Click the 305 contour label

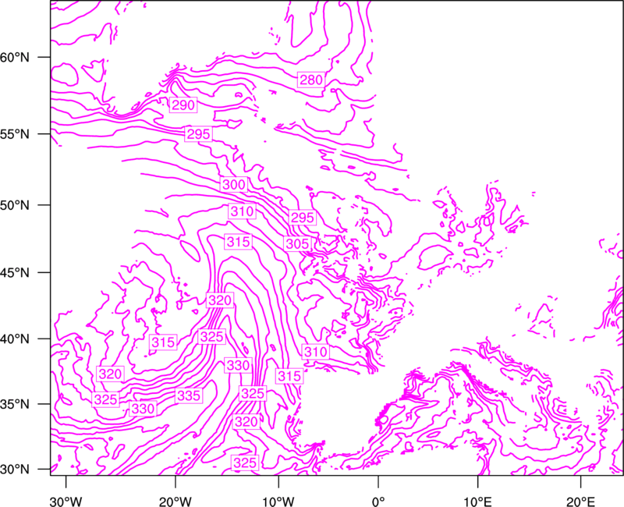click(x=297, y=243)
